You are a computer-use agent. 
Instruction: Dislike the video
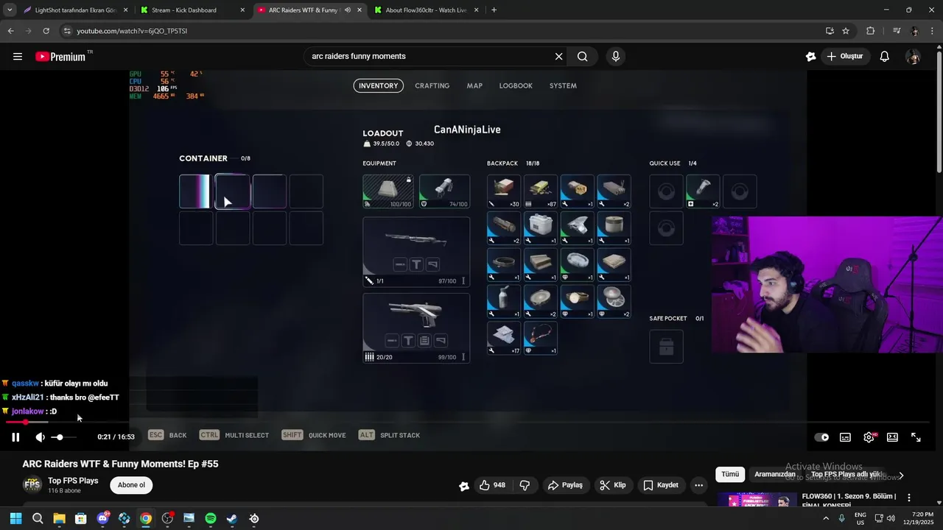[525, 485]
